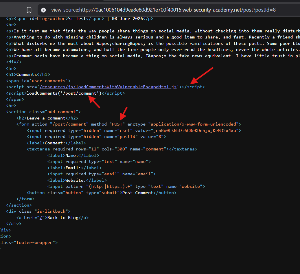Click the paragraph starting "We have all become automatons"
Screen dimensions: 300x274
(x=153, y=49)
